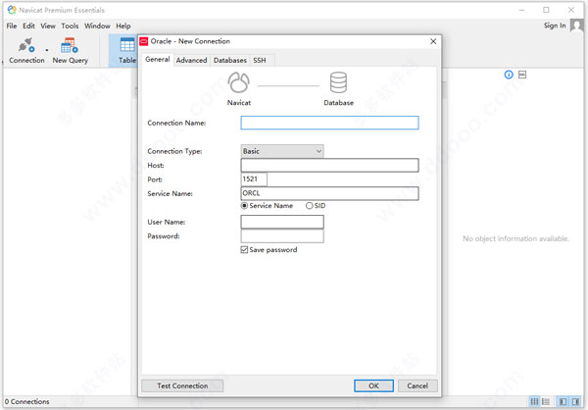
Task: Click the DDL pane icon beside info icon
Action: (522, 75)
